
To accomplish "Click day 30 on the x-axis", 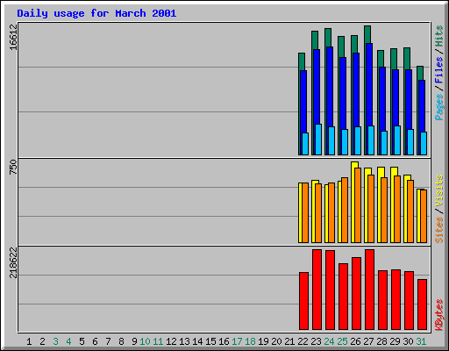I will [x=409, y=341].
